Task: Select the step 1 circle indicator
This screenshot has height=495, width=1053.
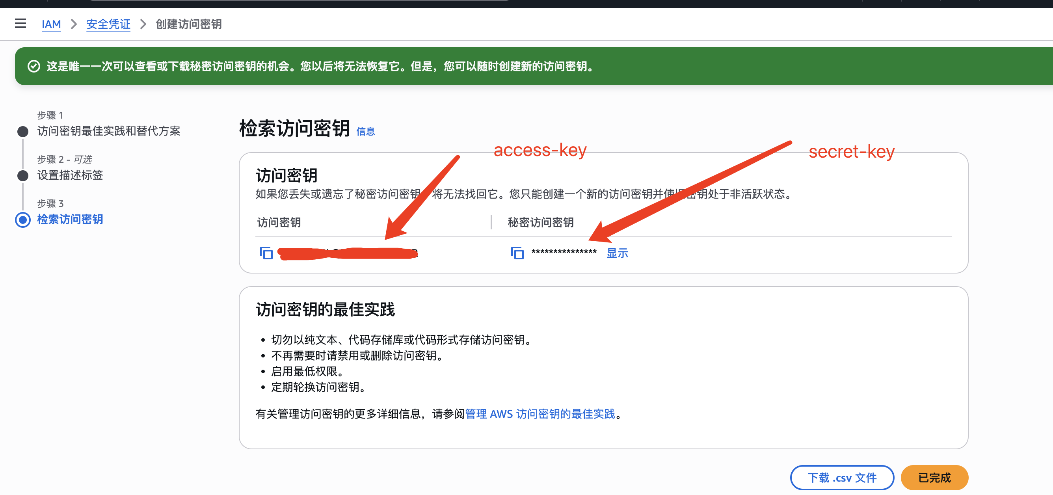Action: pos(23,132)
